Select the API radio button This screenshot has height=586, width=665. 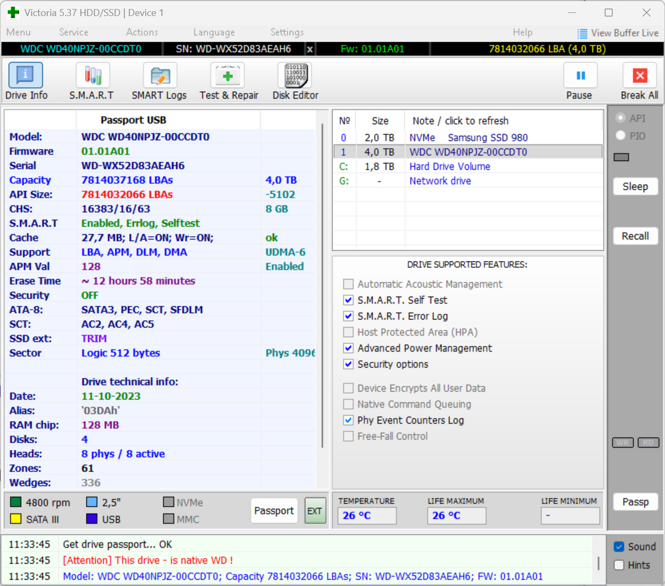pos(621,118)
